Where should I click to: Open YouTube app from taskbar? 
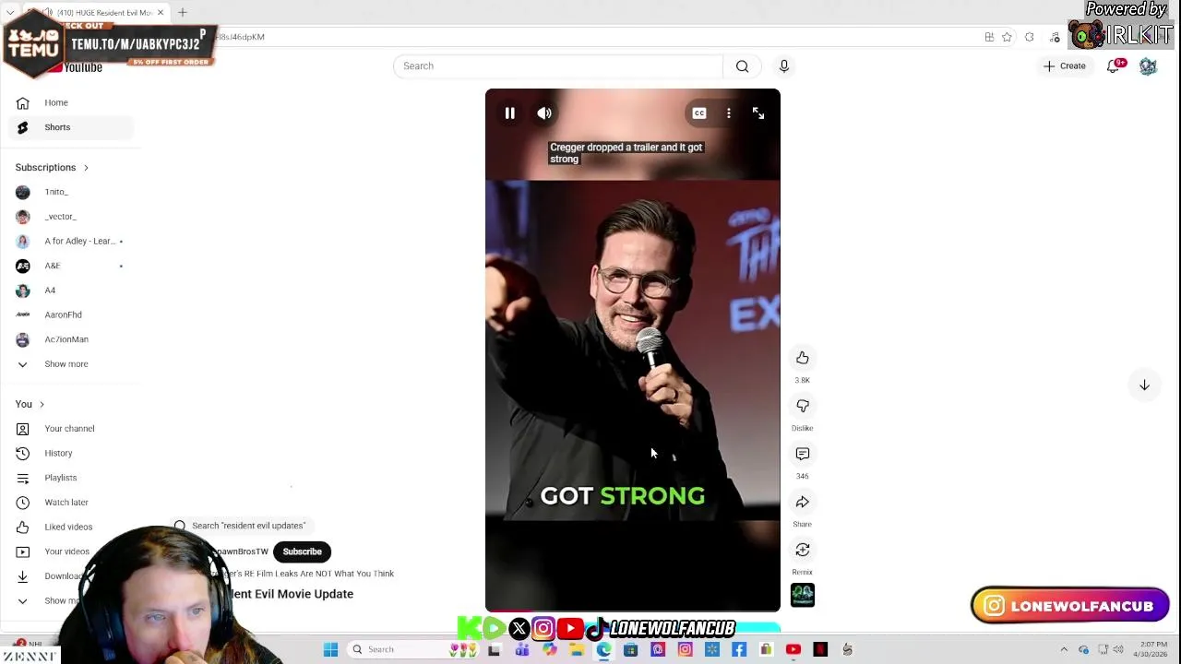click(793, 649)
